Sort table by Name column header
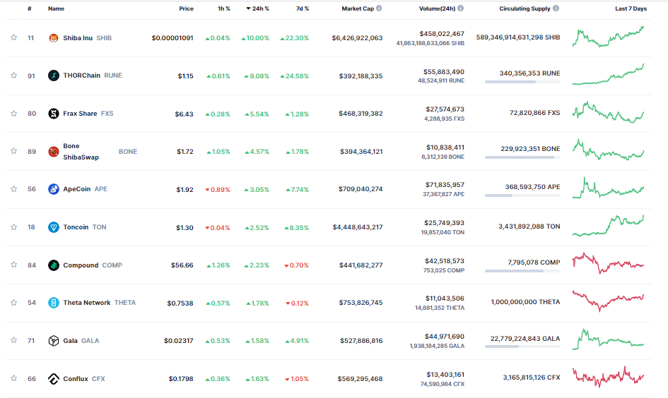This screenshot has height=398, width=668. click(x=57, y=8)
